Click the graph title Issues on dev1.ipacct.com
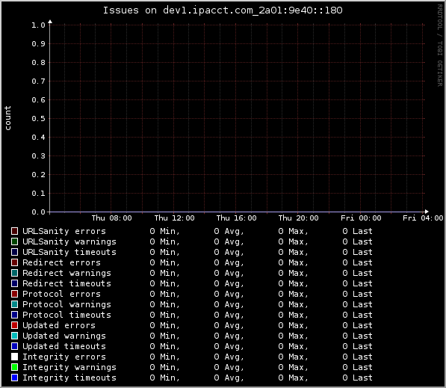This screenshot has width=446, height=388. pyautogui.click(x=223, y=10)
